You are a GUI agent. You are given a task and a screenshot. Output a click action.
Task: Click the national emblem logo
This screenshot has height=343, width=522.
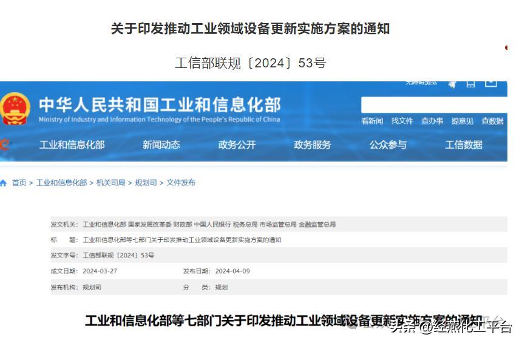(x=15, y=109)
